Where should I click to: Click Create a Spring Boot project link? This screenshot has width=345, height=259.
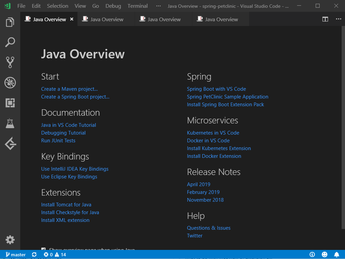click(75, 96)
